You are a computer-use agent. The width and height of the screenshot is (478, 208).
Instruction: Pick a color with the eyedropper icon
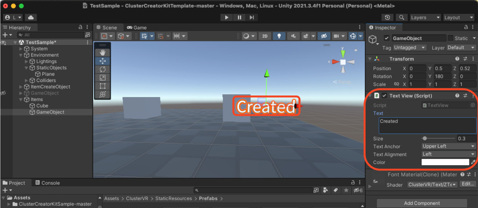473,162
